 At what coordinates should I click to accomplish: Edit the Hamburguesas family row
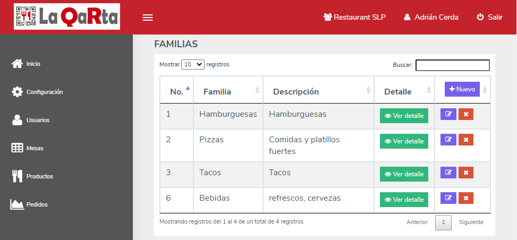tap(448, 114)
